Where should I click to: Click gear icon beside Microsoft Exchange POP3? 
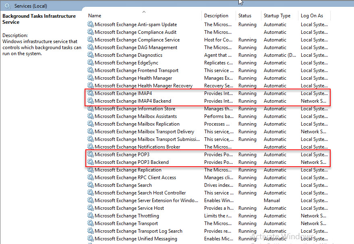pyautogui.click(x=91, y=154)
